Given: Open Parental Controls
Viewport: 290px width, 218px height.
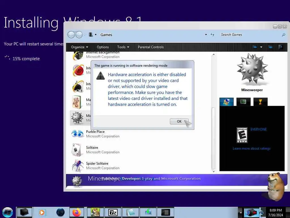Looking at the screenshot, I should tap(151, 47).
